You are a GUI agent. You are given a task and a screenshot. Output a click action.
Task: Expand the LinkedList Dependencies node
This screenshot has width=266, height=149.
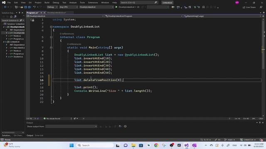[x=7, y=45]
